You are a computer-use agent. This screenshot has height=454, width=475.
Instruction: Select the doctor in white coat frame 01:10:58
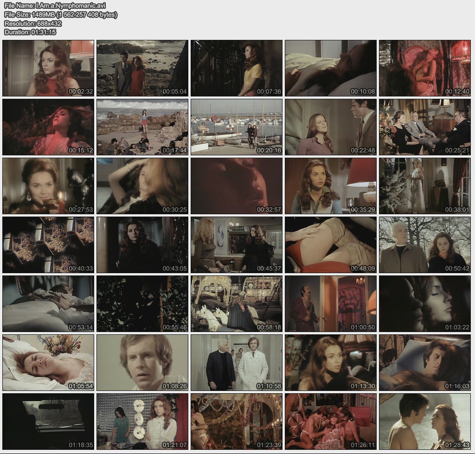(x=237, y=362)
